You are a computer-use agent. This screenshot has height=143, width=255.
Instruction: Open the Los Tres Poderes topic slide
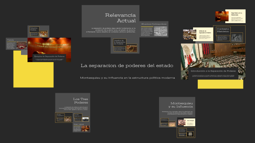[x=72, y=103]
